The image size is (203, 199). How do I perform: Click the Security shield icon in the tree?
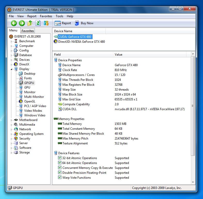point(16,139)
